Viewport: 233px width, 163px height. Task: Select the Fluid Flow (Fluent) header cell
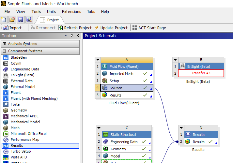pyautogui.click(x=127, y=67)
